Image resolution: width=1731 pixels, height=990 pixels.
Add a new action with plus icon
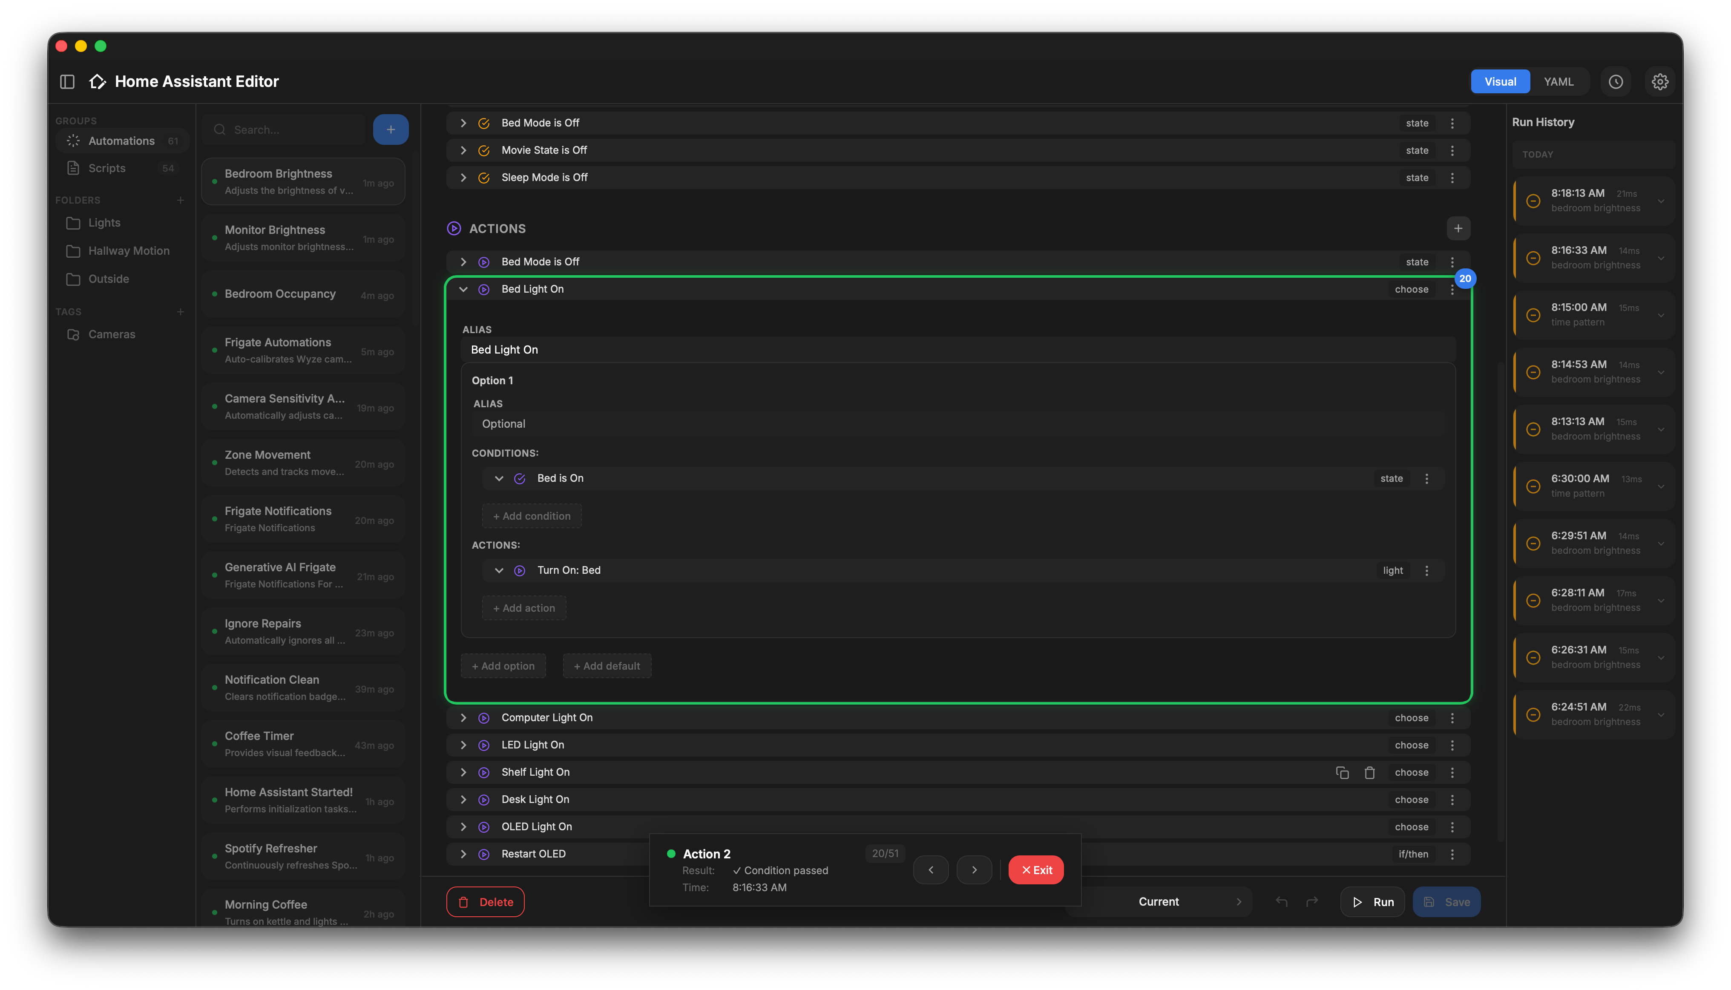[x=1458, y=228]
